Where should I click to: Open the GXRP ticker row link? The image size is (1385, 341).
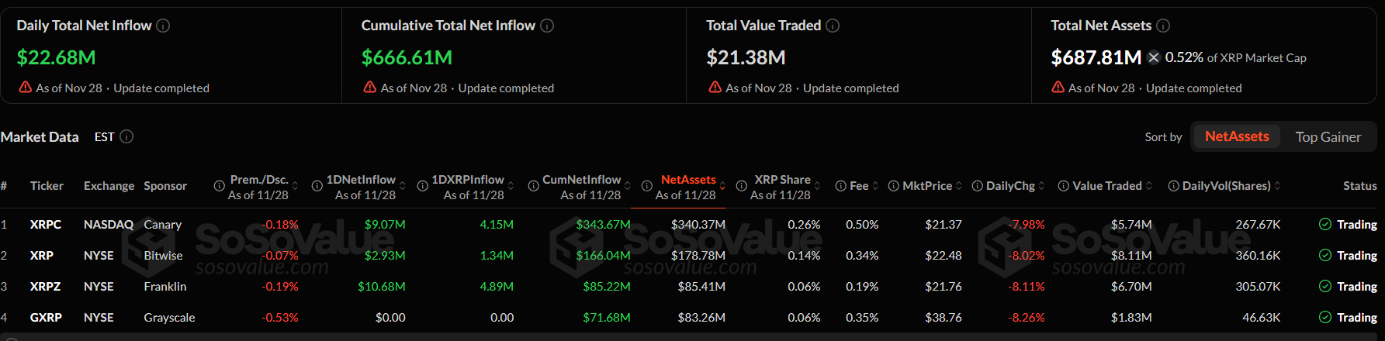click(46, 318)
